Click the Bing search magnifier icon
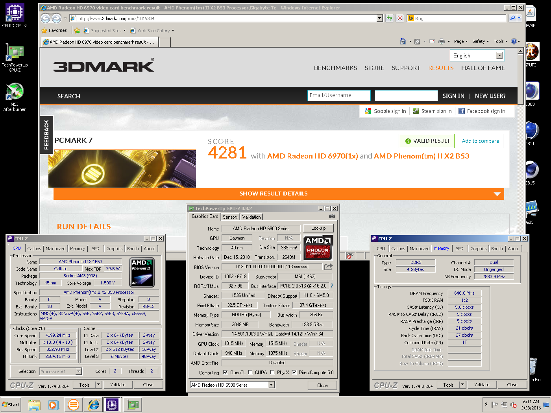This screenshot has height=413, width=551. coord(512,18)
